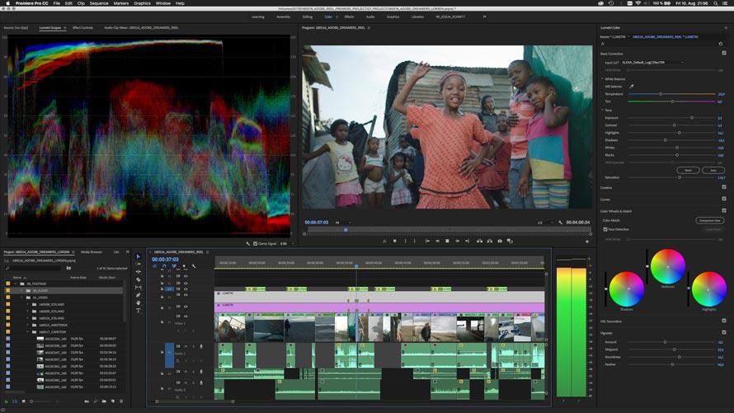
Task: Click the timeline timecode 00:00:37:03
Action: [x=165, y=259]
